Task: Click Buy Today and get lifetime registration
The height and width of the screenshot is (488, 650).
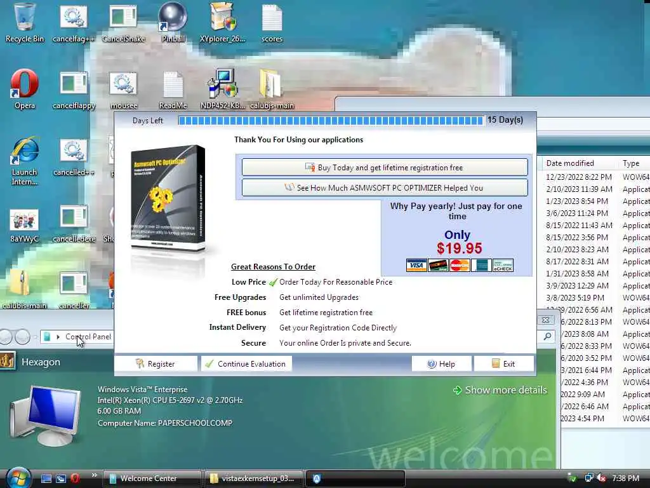Action: pyautogui.click(x=385, y=168)
